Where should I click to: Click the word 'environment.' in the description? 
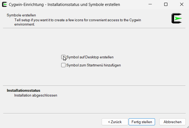tap(25, 24)
